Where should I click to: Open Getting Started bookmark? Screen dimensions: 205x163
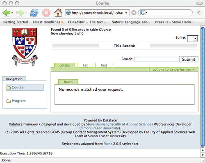pos(16,22)
